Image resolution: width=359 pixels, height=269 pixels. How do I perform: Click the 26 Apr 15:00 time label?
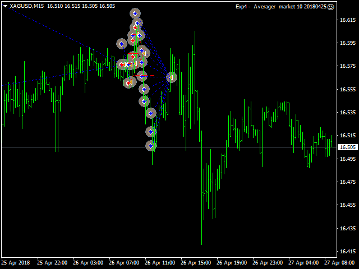click(196, 263)
